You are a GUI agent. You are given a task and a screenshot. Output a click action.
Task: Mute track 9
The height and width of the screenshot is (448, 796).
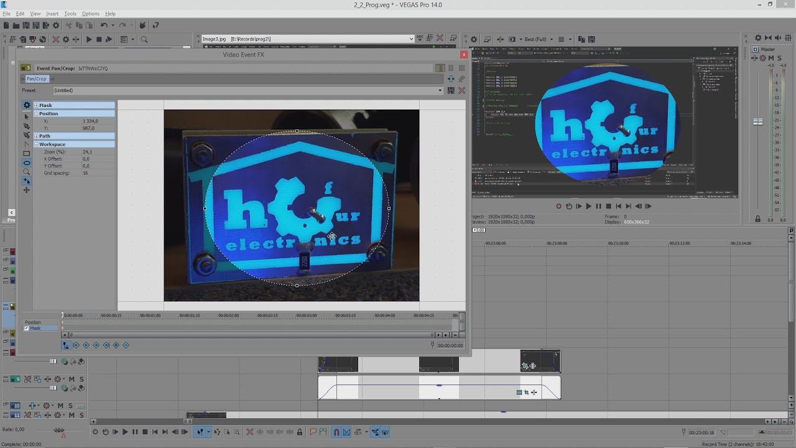(x=72, y=379)
